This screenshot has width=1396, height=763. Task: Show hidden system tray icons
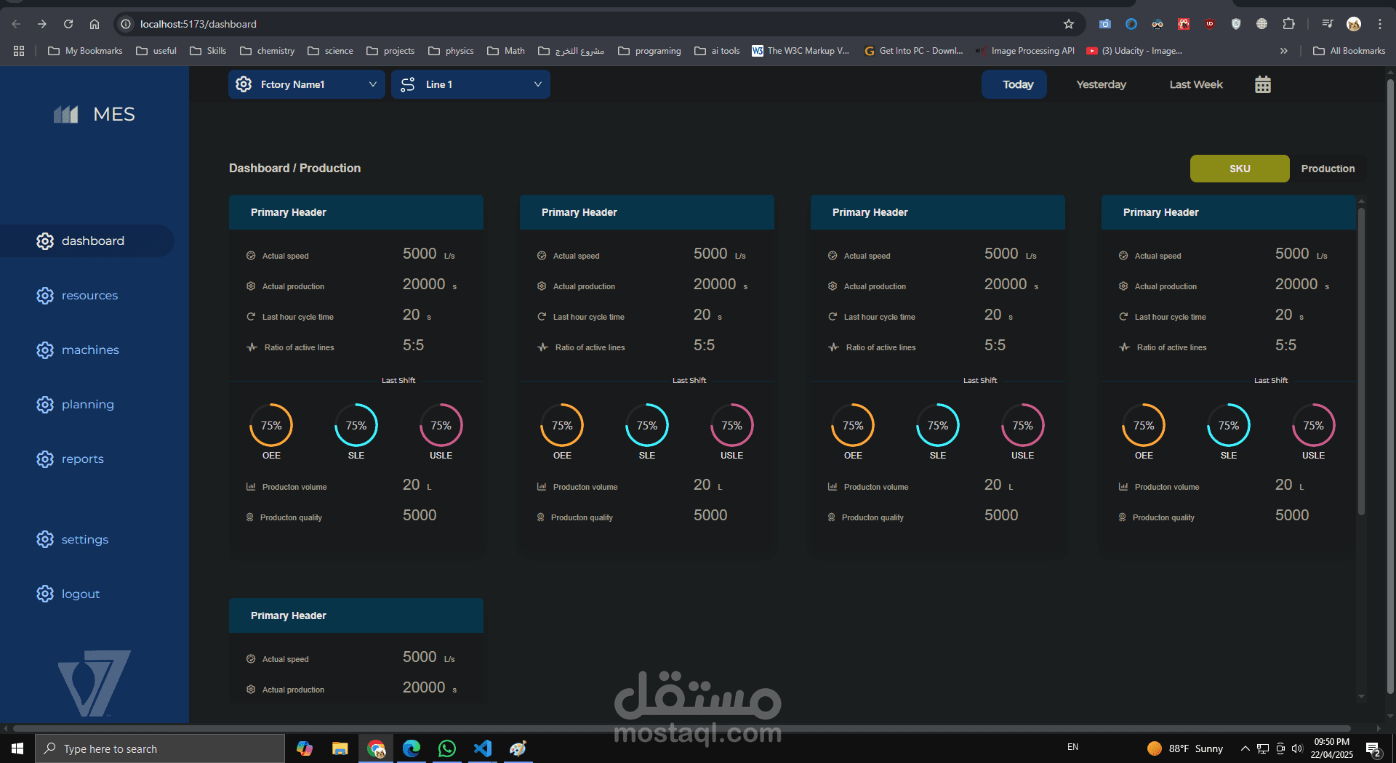pos(1245,748)
